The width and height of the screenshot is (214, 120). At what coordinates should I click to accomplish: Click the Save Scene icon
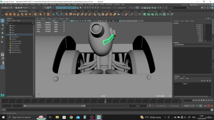(x=21, y=8)
